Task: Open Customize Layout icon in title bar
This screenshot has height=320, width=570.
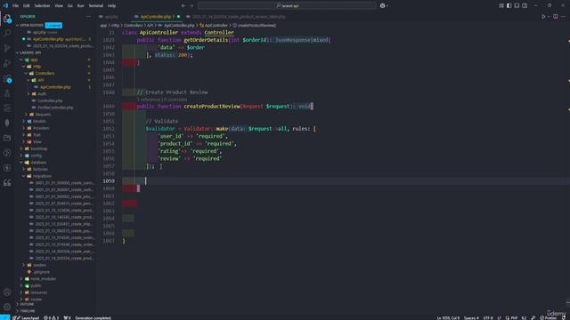Action: pyautogui.click(x=501, y=6)
